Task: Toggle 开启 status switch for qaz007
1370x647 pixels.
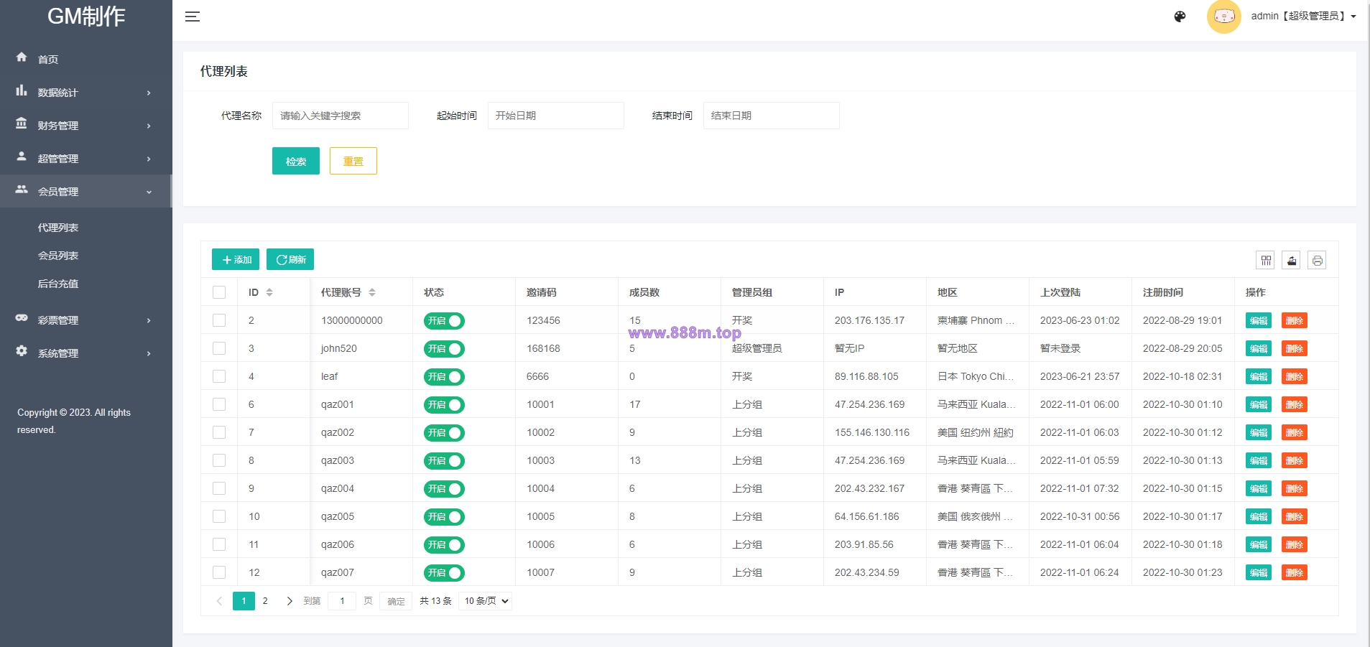Action: point(444,573)
